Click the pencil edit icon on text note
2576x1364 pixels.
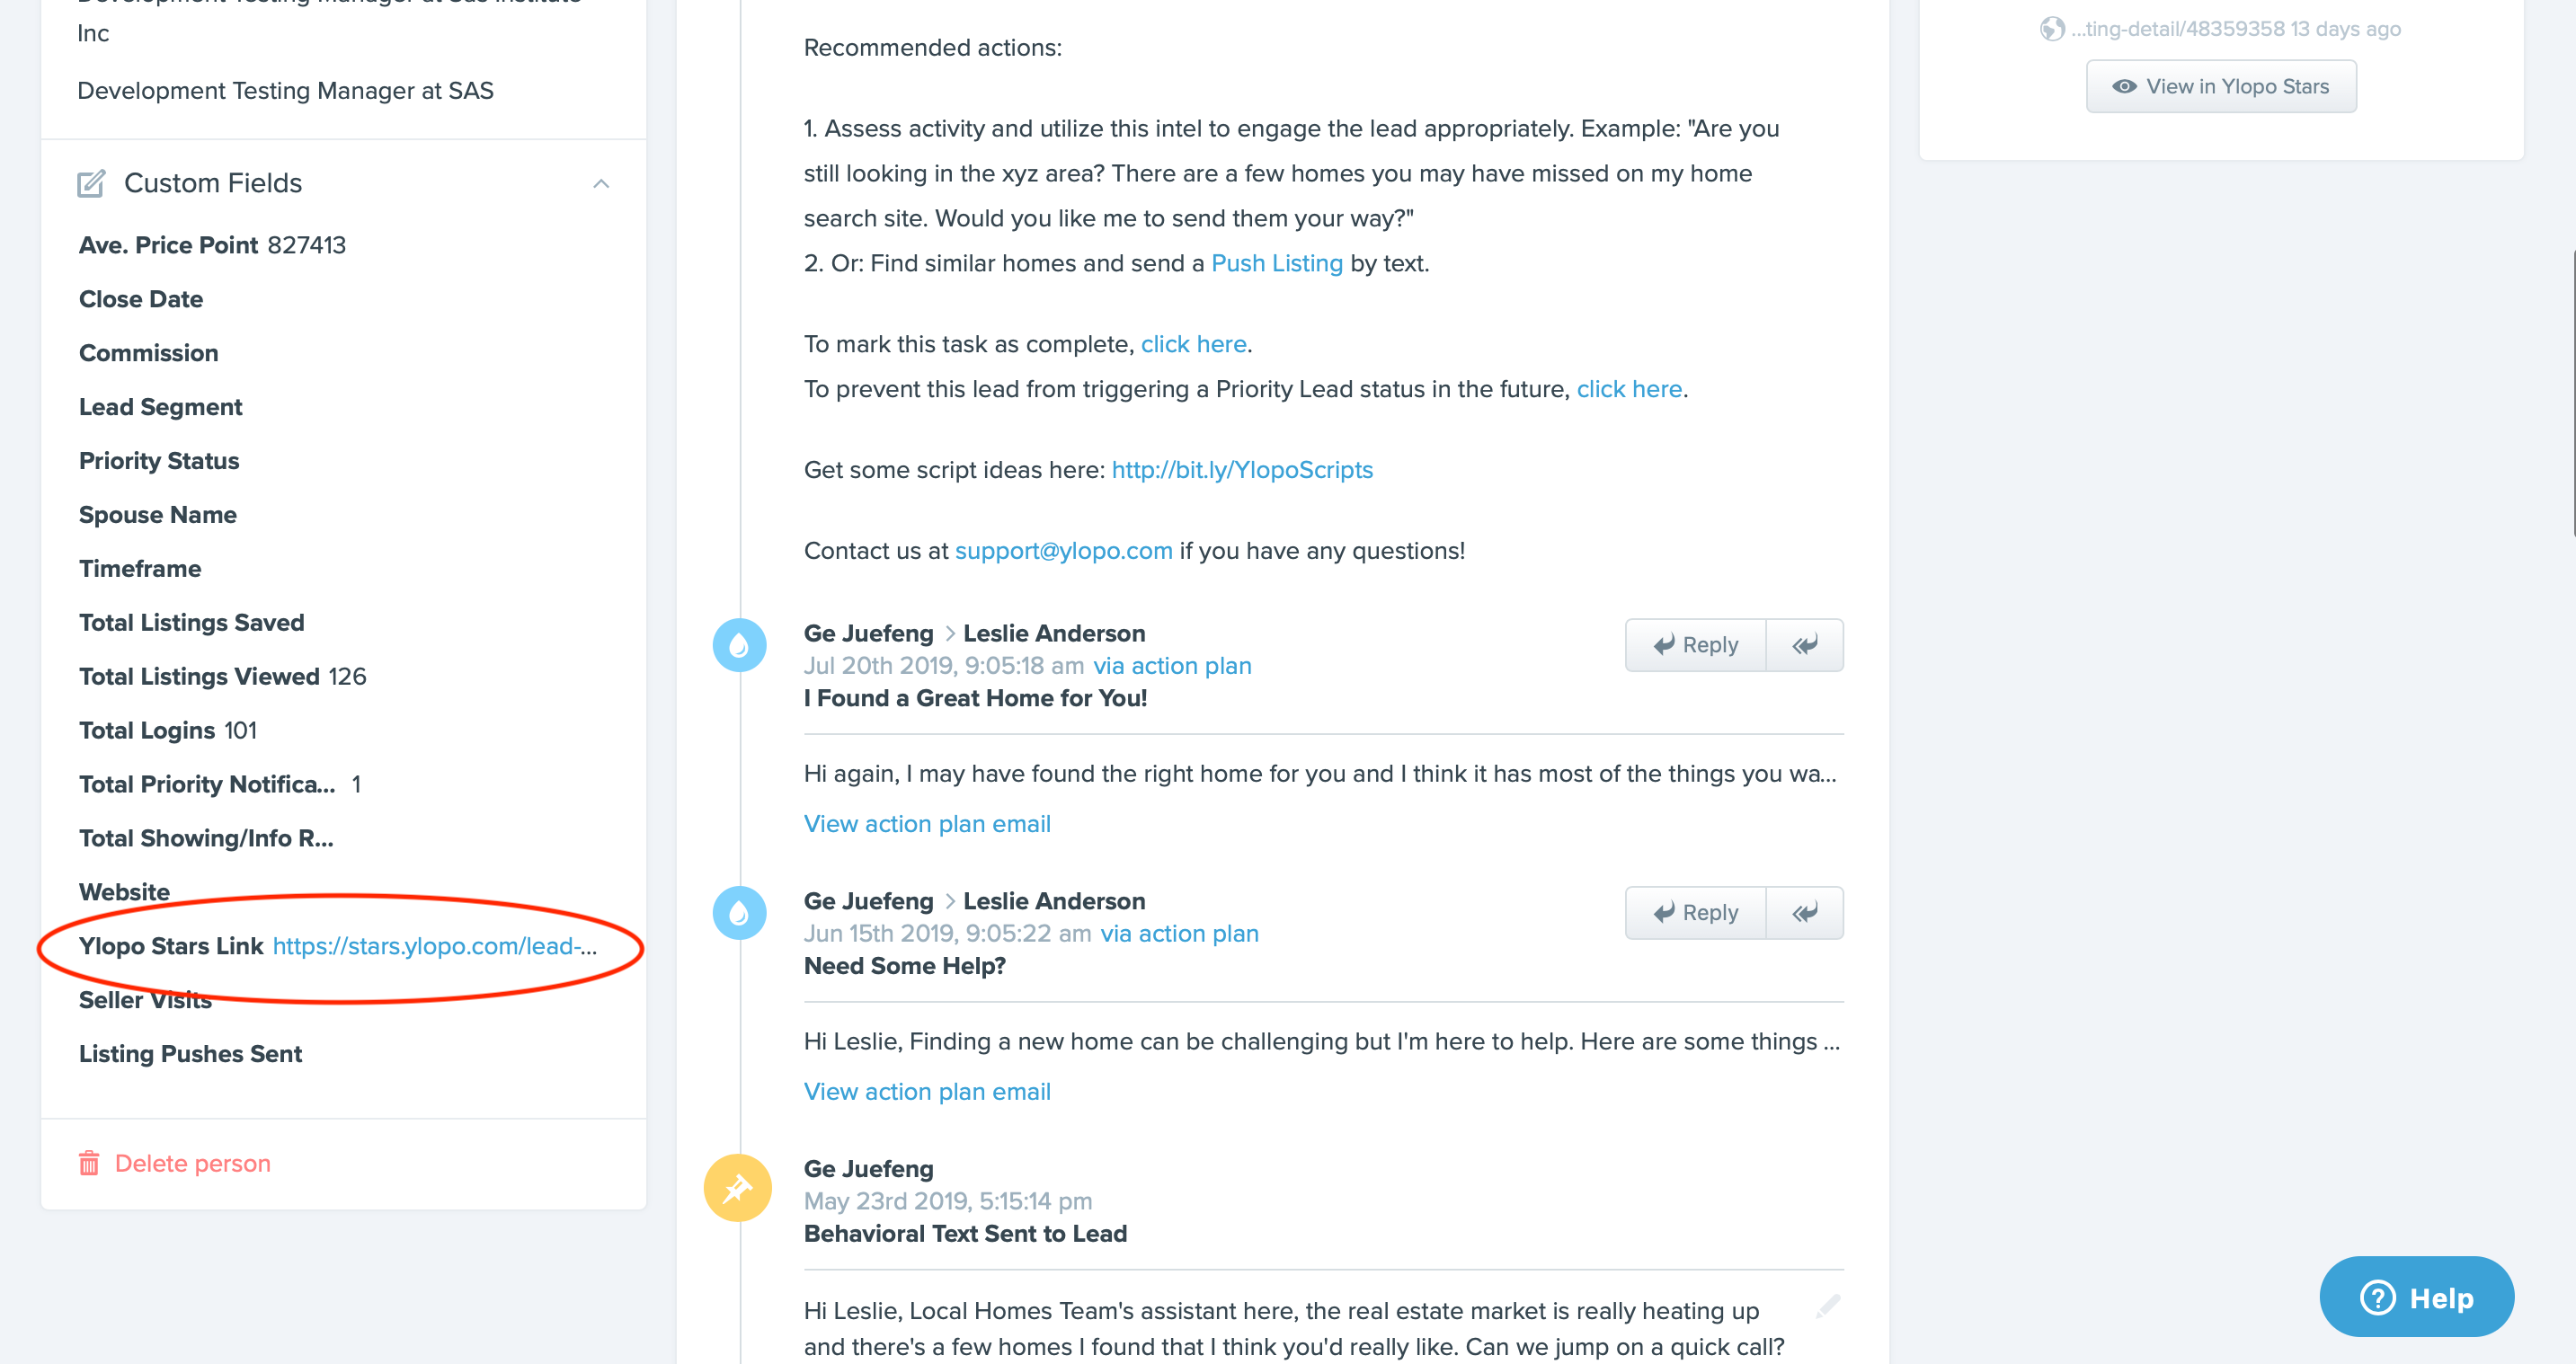[1828, 1306]
